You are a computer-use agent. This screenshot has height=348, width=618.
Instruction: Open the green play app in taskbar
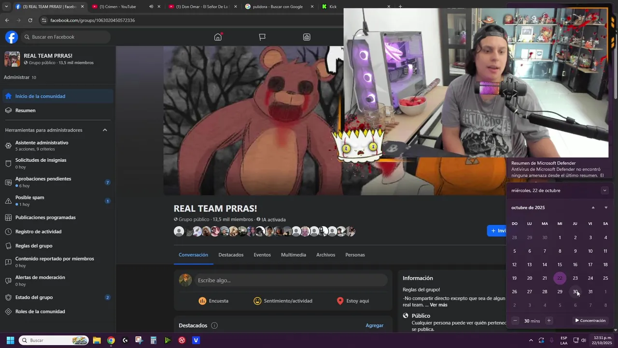168,340
